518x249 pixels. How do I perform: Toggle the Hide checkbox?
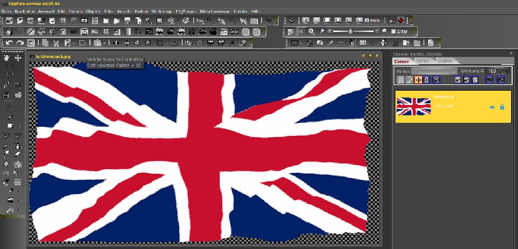pyautogui.click(x=367, y=21)
